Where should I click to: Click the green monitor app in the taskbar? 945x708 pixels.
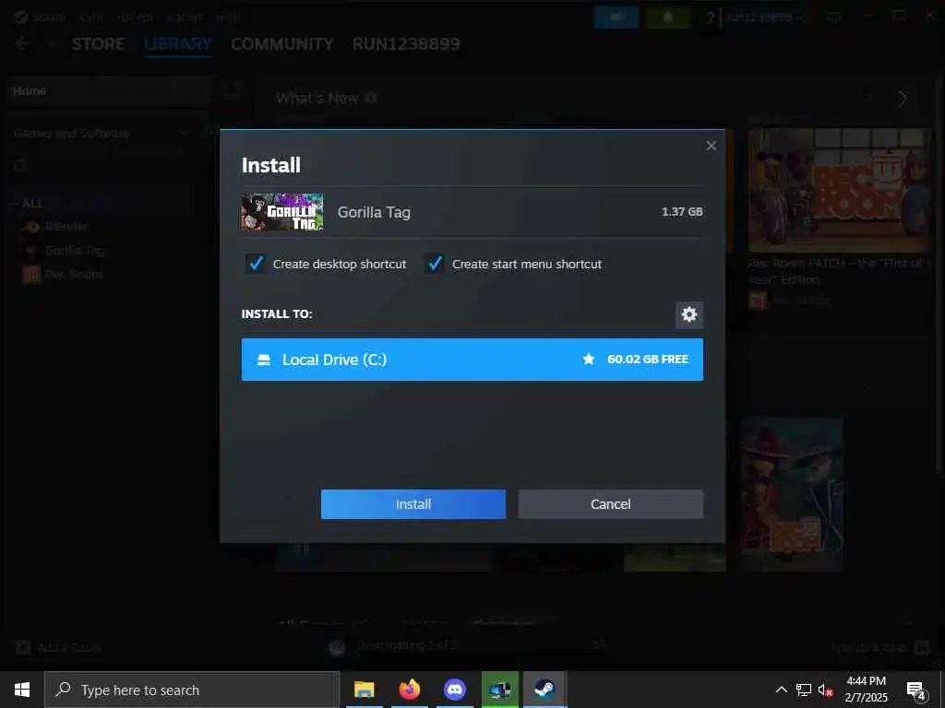(x=499, y=690)
